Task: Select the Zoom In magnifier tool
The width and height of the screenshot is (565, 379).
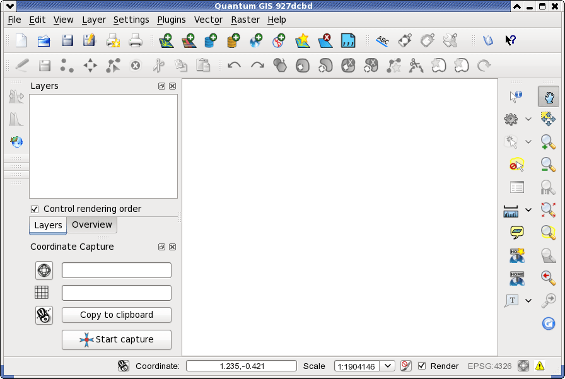Action: tap(548, 142)
